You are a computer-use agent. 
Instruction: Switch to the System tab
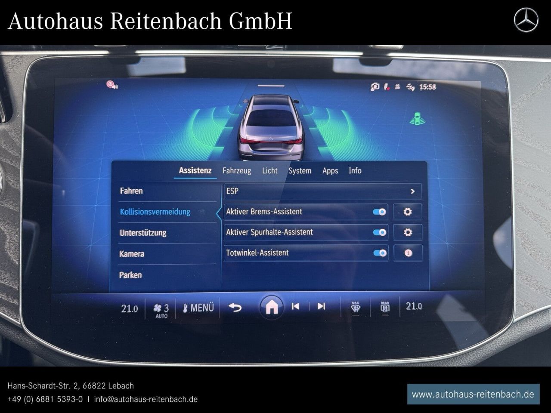[300, 171]
